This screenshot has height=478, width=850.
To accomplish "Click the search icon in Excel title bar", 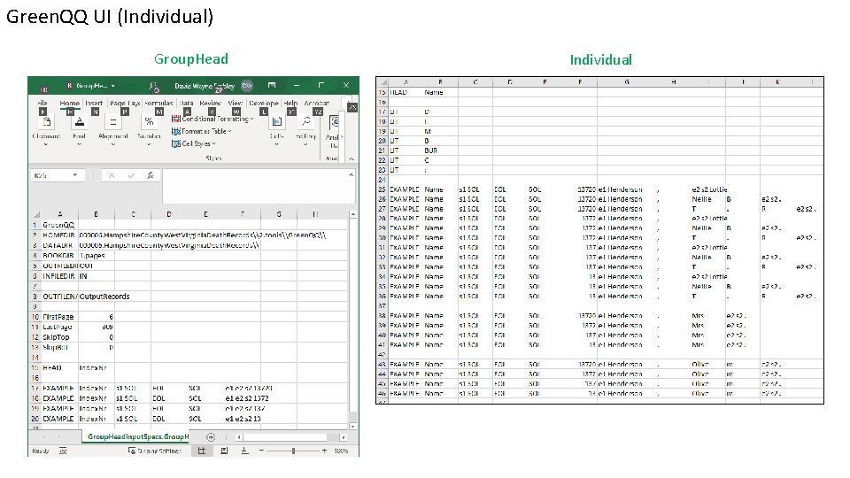I will [x=154, y=86].
